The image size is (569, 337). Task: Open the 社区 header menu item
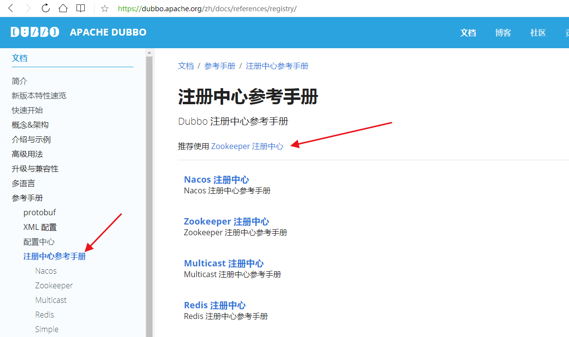pyautogui.click(x=538, y=33)
